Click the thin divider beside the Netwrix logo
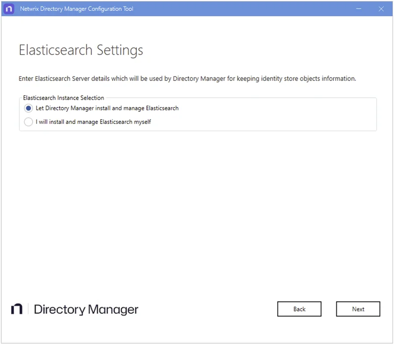The image size is (394, 344). (x=28, y=309)
